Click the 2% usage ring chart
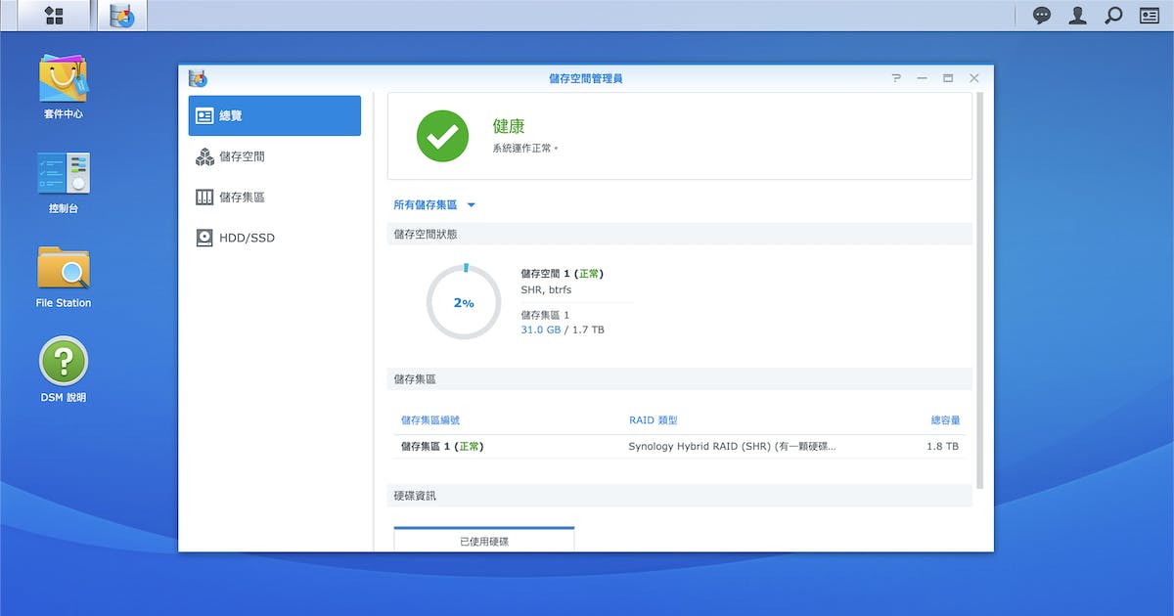Screen dimensions: 1174x616 (x=464, y=302)
